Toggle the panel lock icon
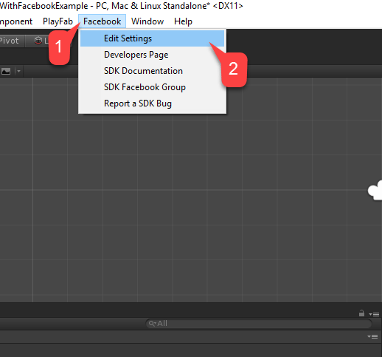The width and height of the screenshot is (382, 357). click(x=361, y=313)
